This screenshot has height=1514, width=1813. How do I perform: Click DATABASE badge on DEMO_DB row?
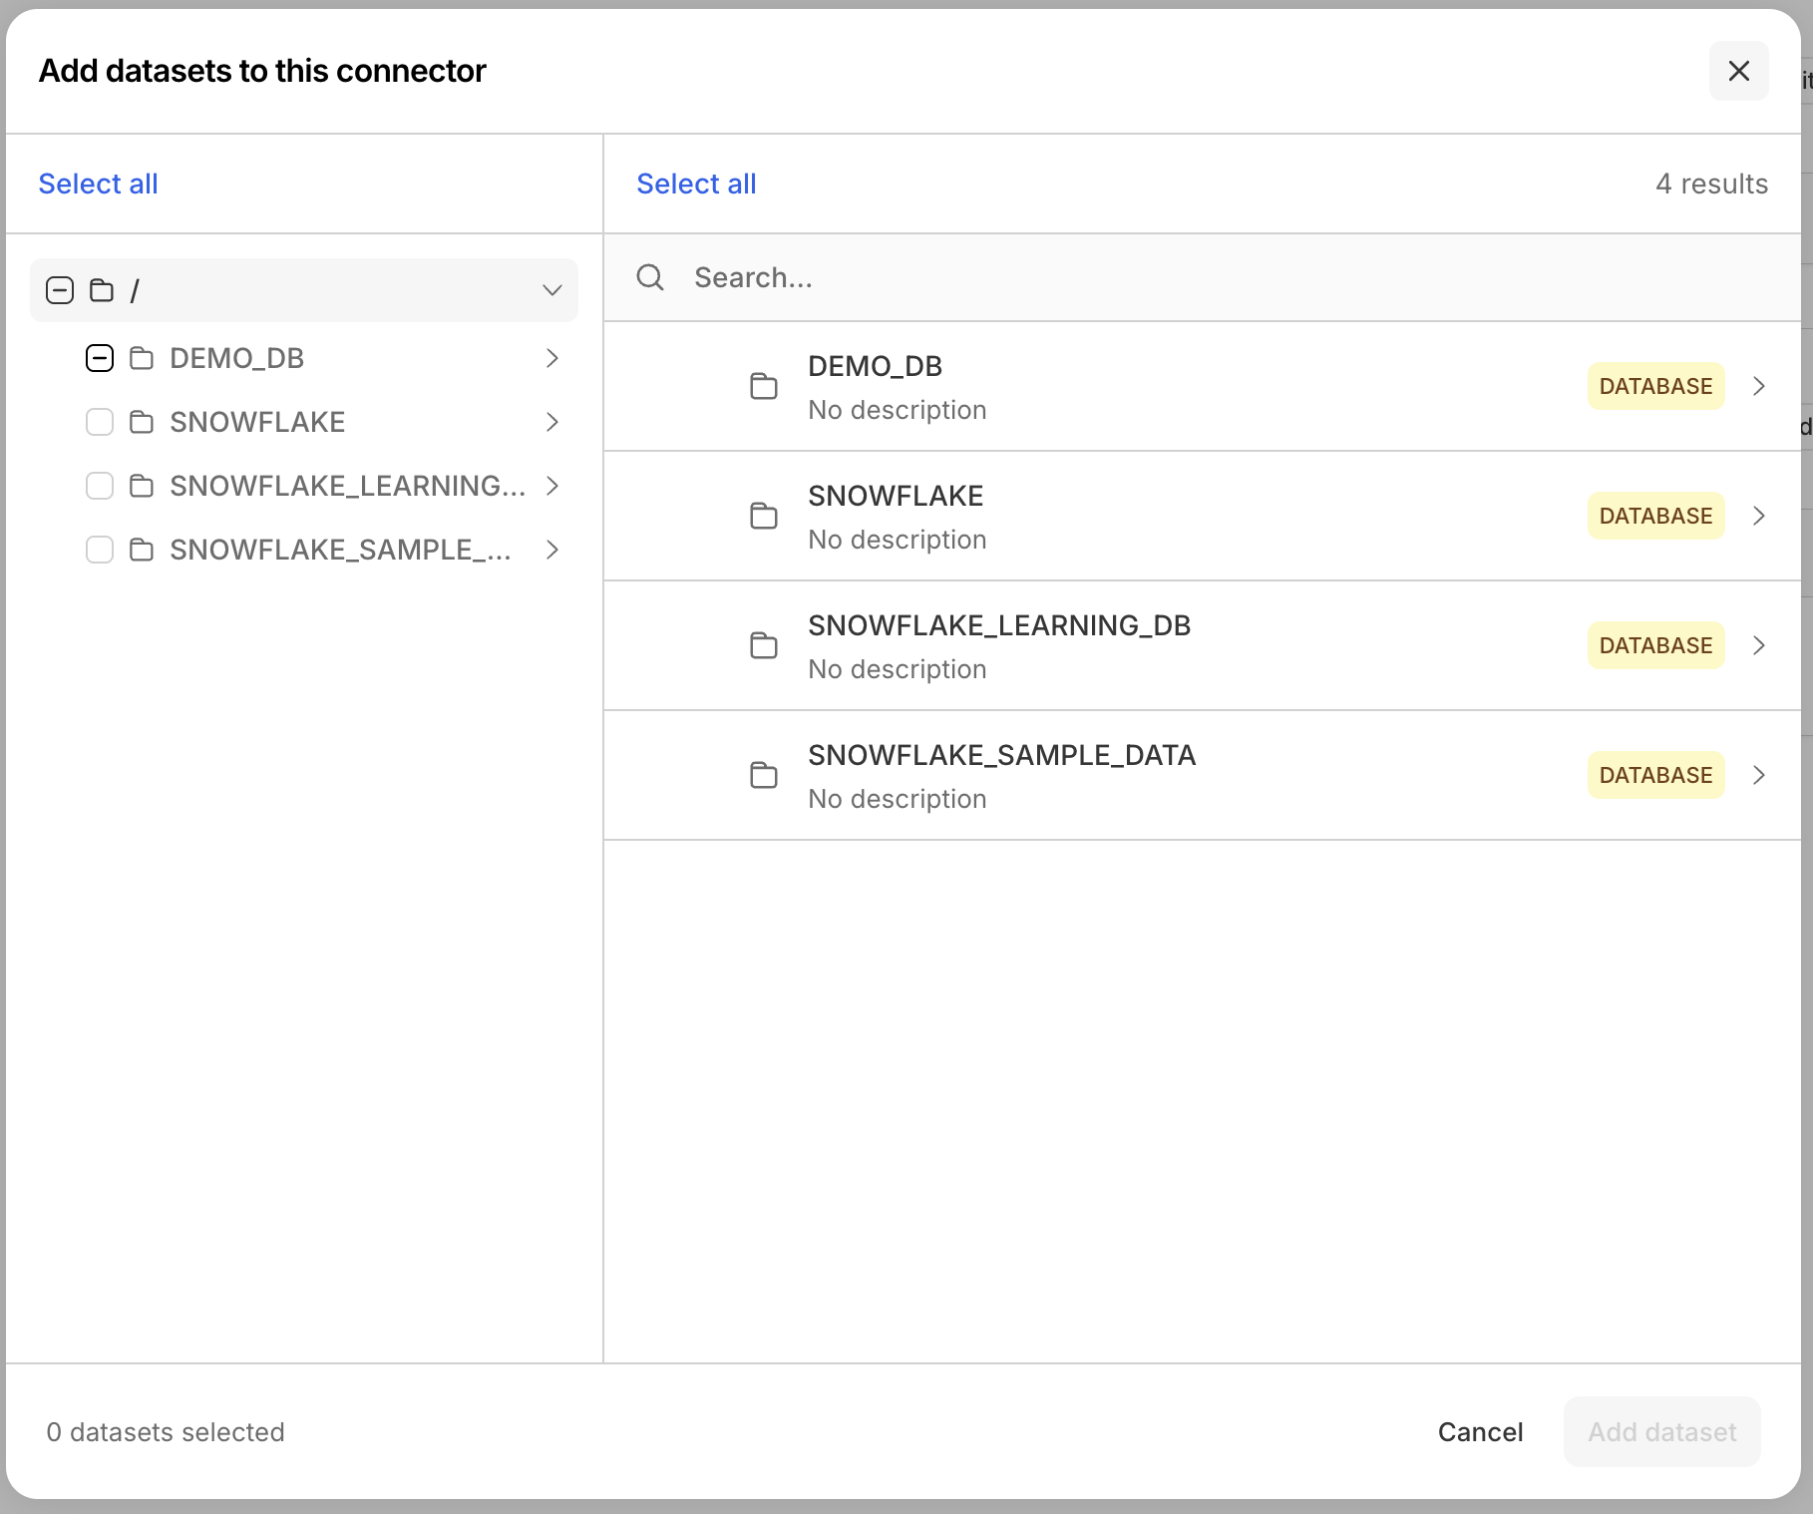pos(1655,386)
